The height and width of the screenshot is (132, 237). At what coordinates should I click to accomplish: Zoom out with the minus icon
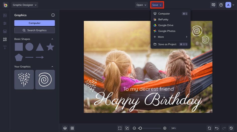[134, 128]
